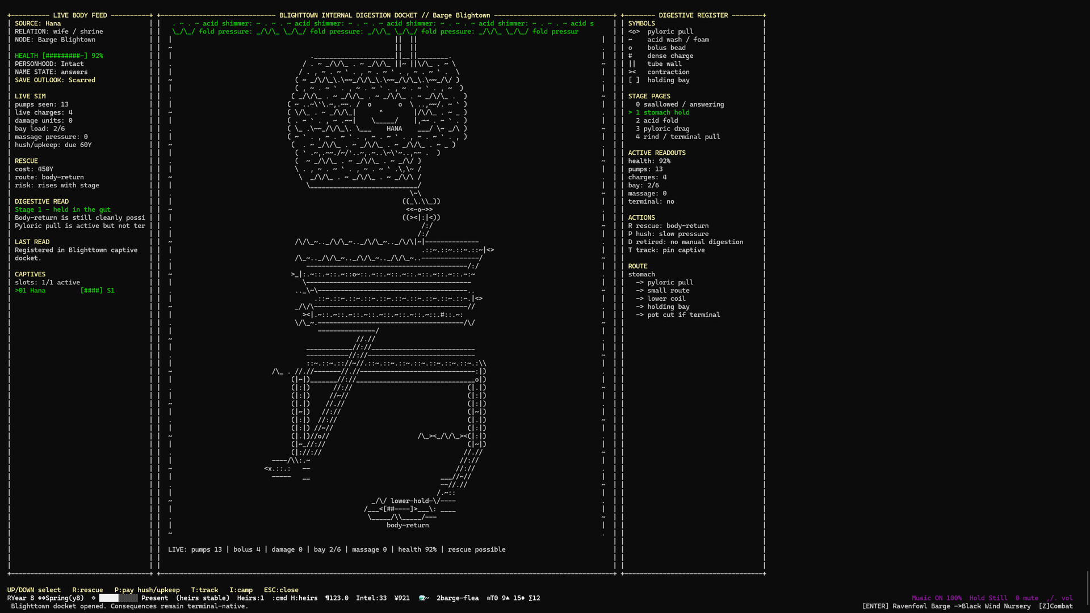Open stage page '2 acid fold'

tap(656, 120)
